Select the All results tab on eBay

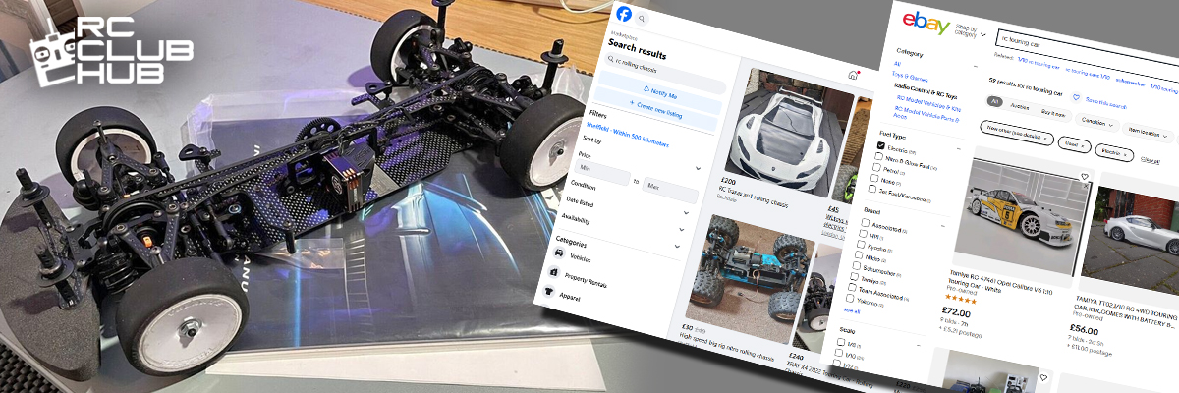[994, 101]
